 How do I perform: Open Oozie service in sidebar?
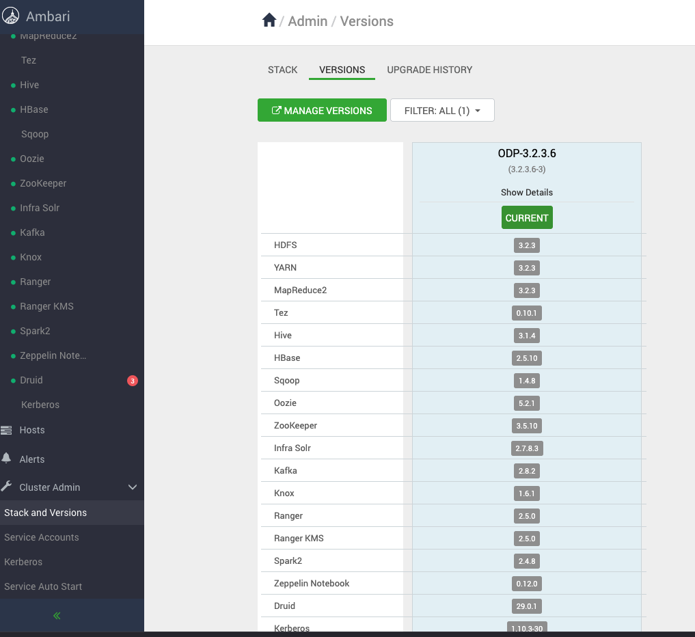[32, 159]
